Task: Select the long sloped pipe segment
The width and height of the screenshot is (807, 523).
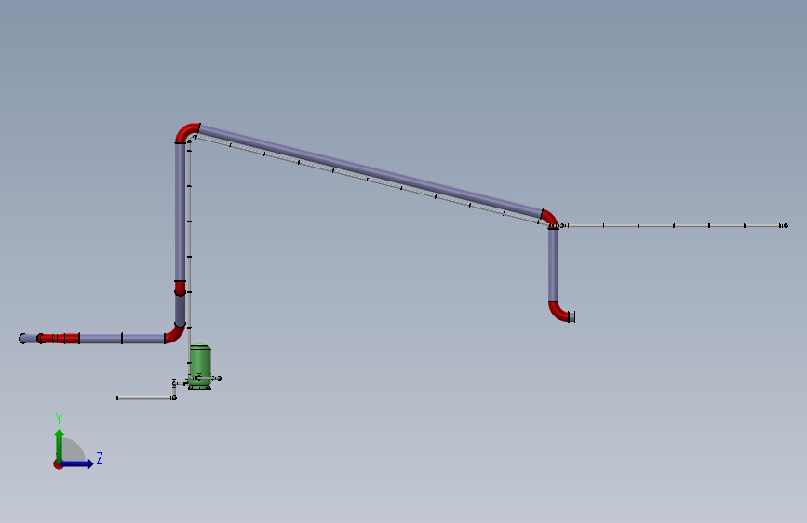Action: tap(370, 171)
